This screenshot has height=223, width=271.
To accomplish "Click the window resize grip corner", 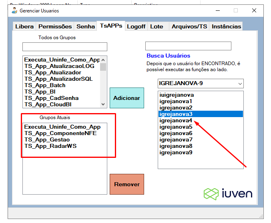I will point(261,217).
